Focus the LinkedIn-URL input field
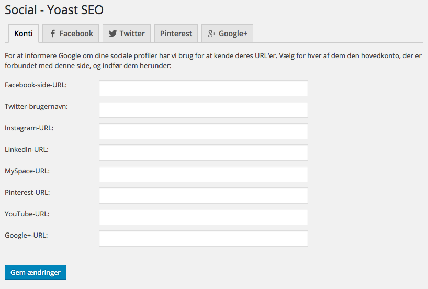Viewport: 428px width, 289px height. click(x=204, y=153)
